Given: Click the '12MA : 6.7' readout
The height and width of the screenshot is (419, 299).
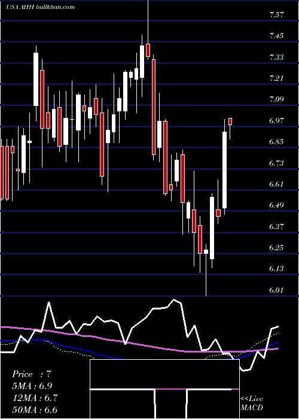Looking at the screenshot, I should click(35, 398).
